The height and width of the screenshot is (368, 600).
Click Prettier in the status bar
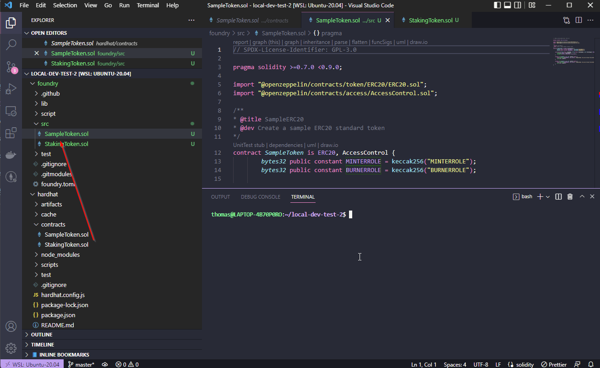click(x=554, y=364)
